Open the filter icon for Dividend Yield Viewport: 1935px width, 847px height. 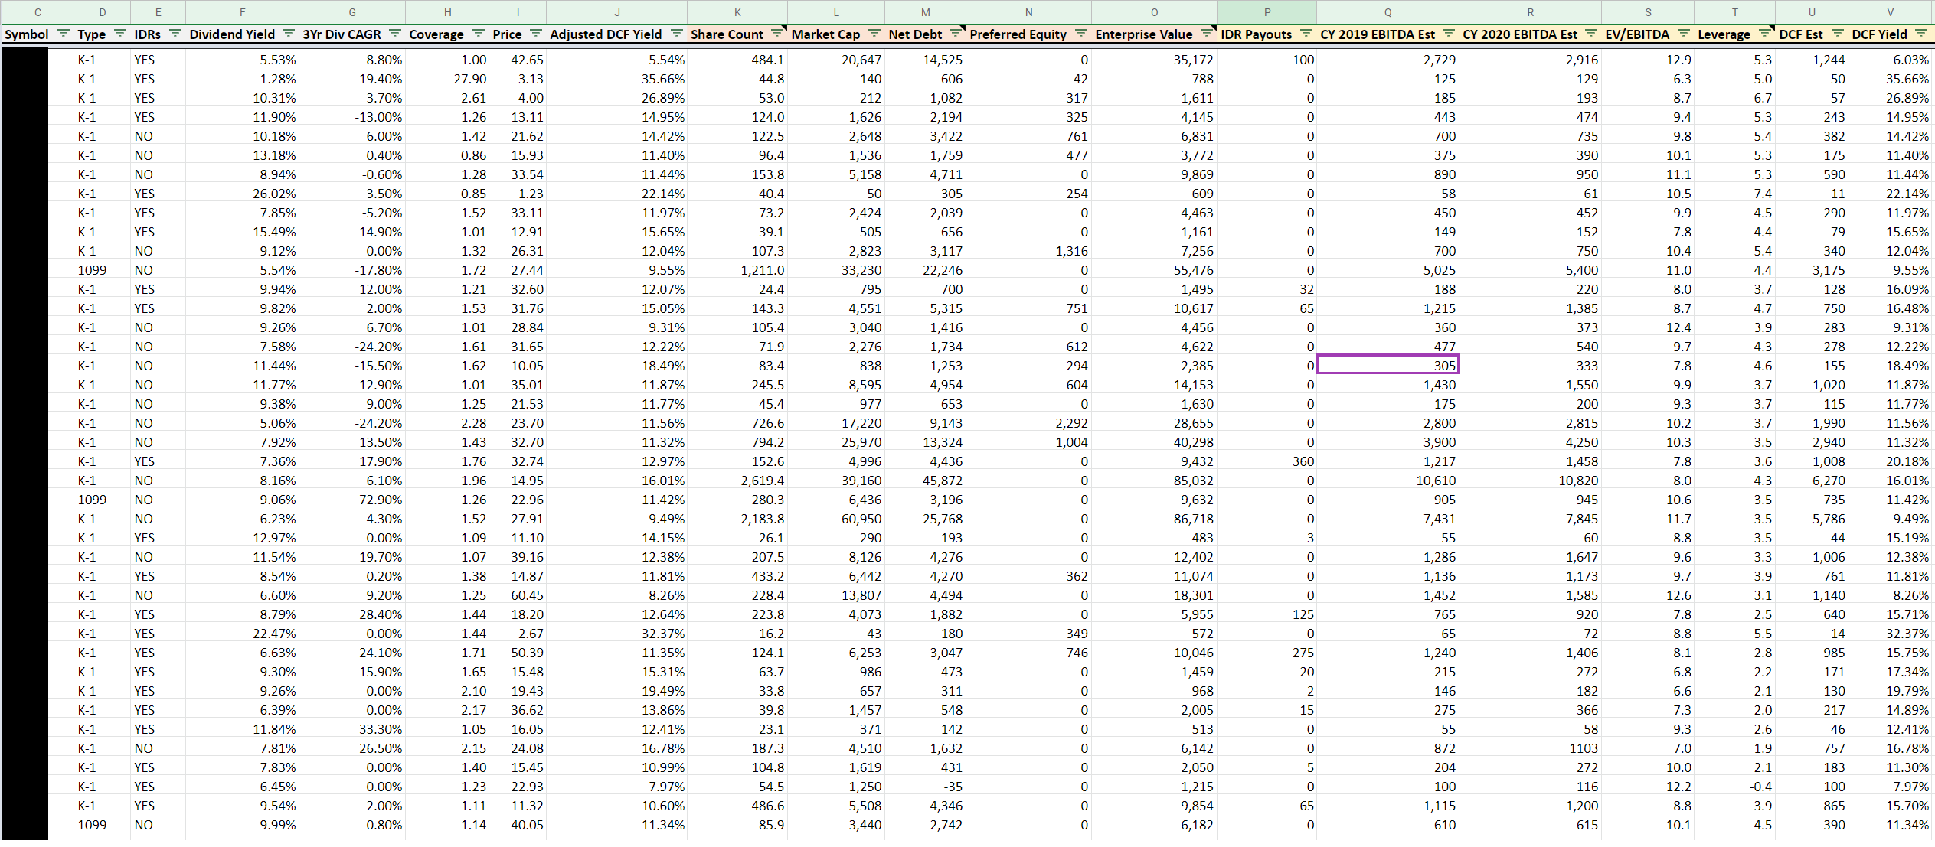click(289, 34)
